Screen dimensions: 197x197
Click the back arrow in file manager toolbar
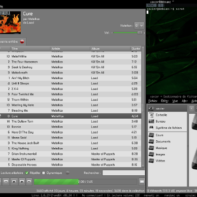192,108
